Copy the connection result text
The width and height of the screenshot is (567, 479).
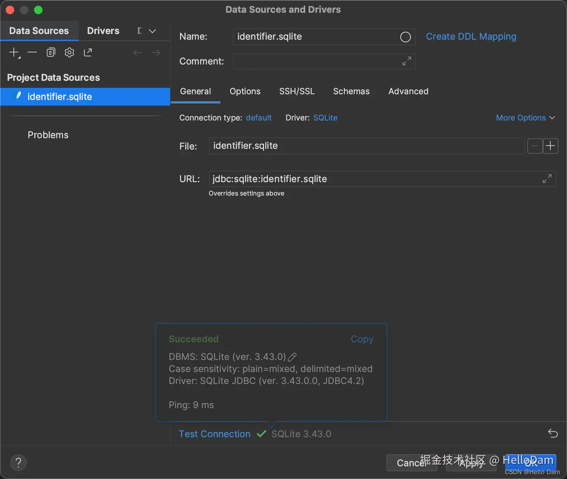[x=362, y=339]
